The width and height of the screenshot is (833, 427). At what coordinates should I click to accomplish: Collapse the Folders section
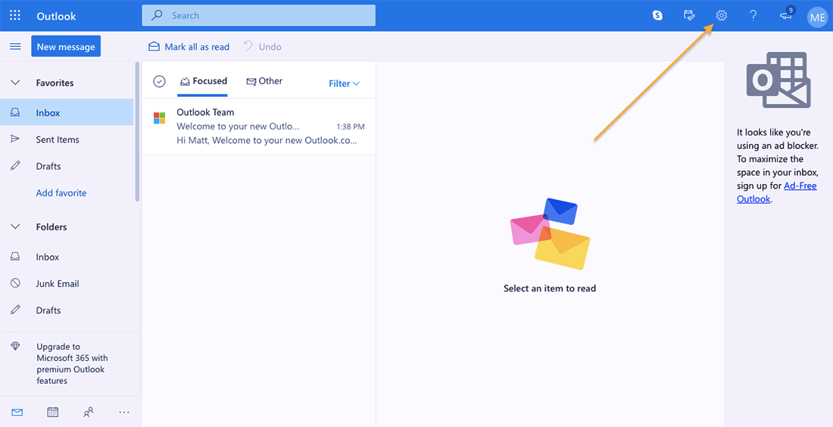15,226
